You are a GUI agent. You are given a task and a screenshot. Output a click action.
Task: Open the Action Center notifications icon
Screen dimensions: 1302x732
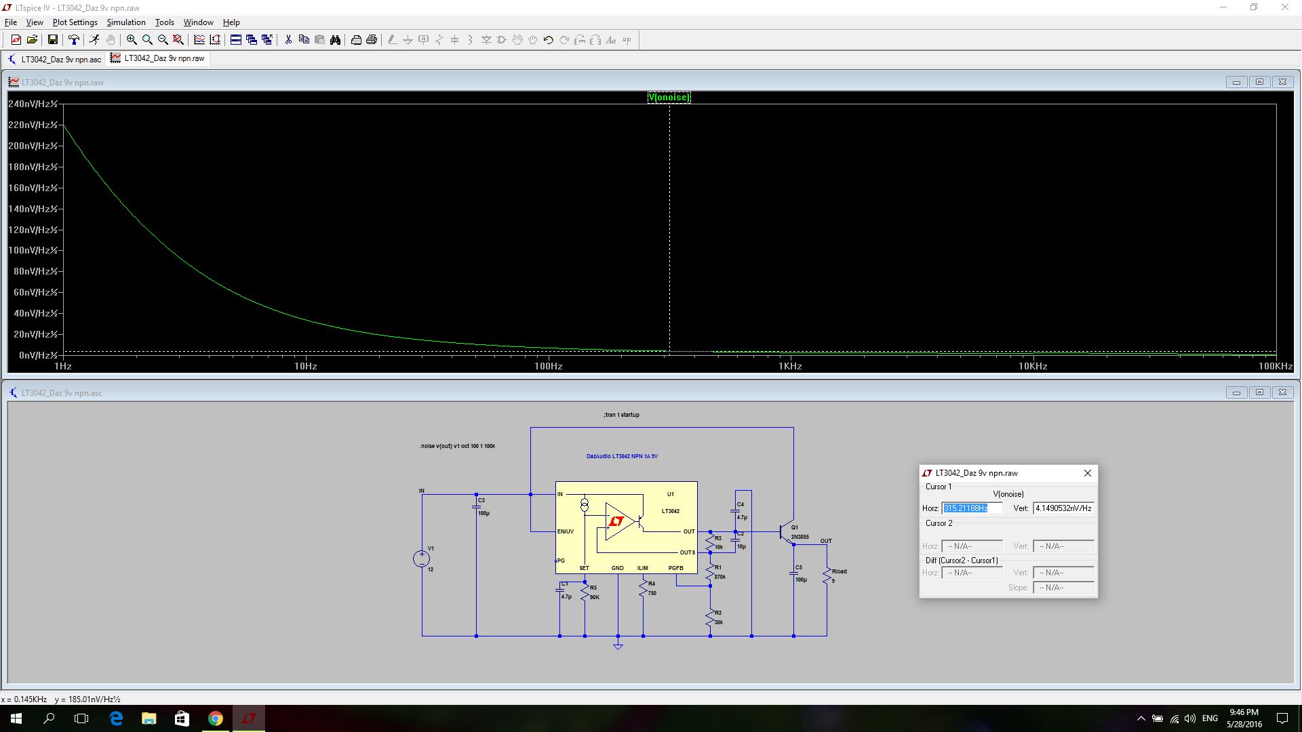click(x=1282, y=718)
